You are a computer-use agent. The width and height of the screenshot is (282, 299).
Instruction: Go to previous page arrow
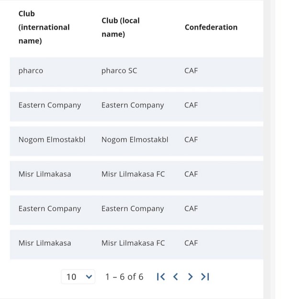pos(175,277)
